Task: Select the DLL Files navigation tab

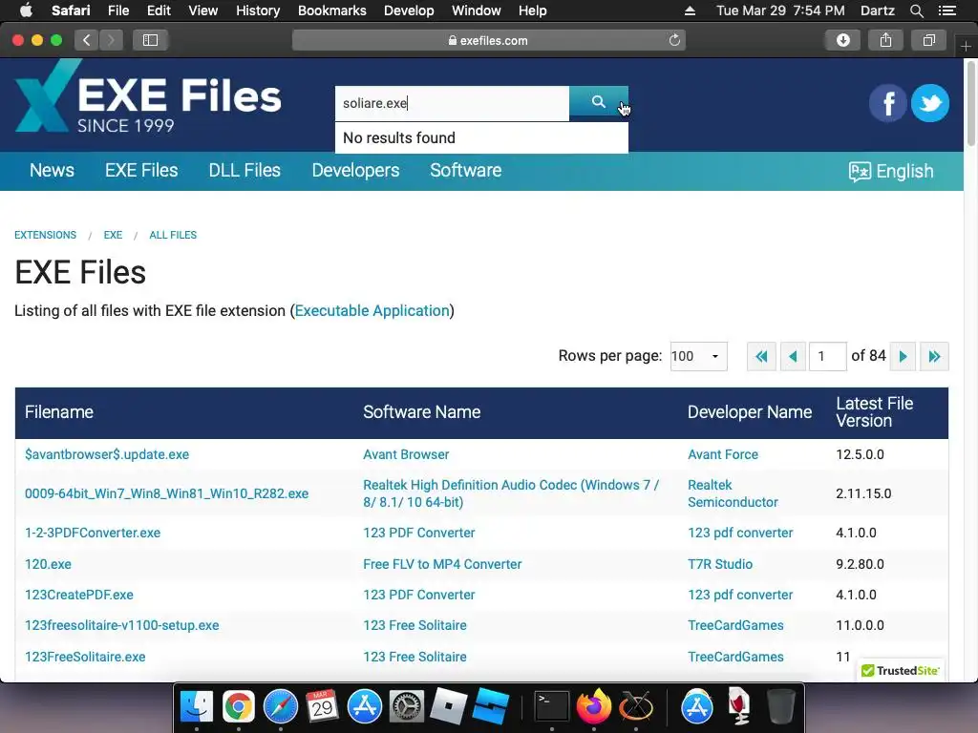Action: [x=244, y=170]
